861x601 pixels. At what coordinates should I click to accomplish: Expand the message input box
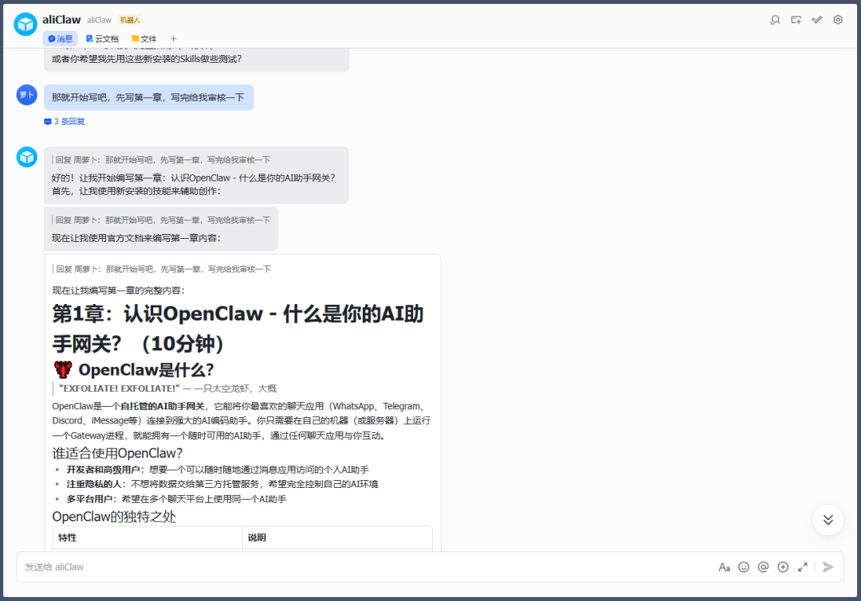(x=803, y=567)
